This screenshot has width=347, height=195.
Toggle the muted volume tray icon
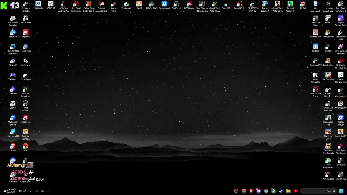click(x=20, y=191)
